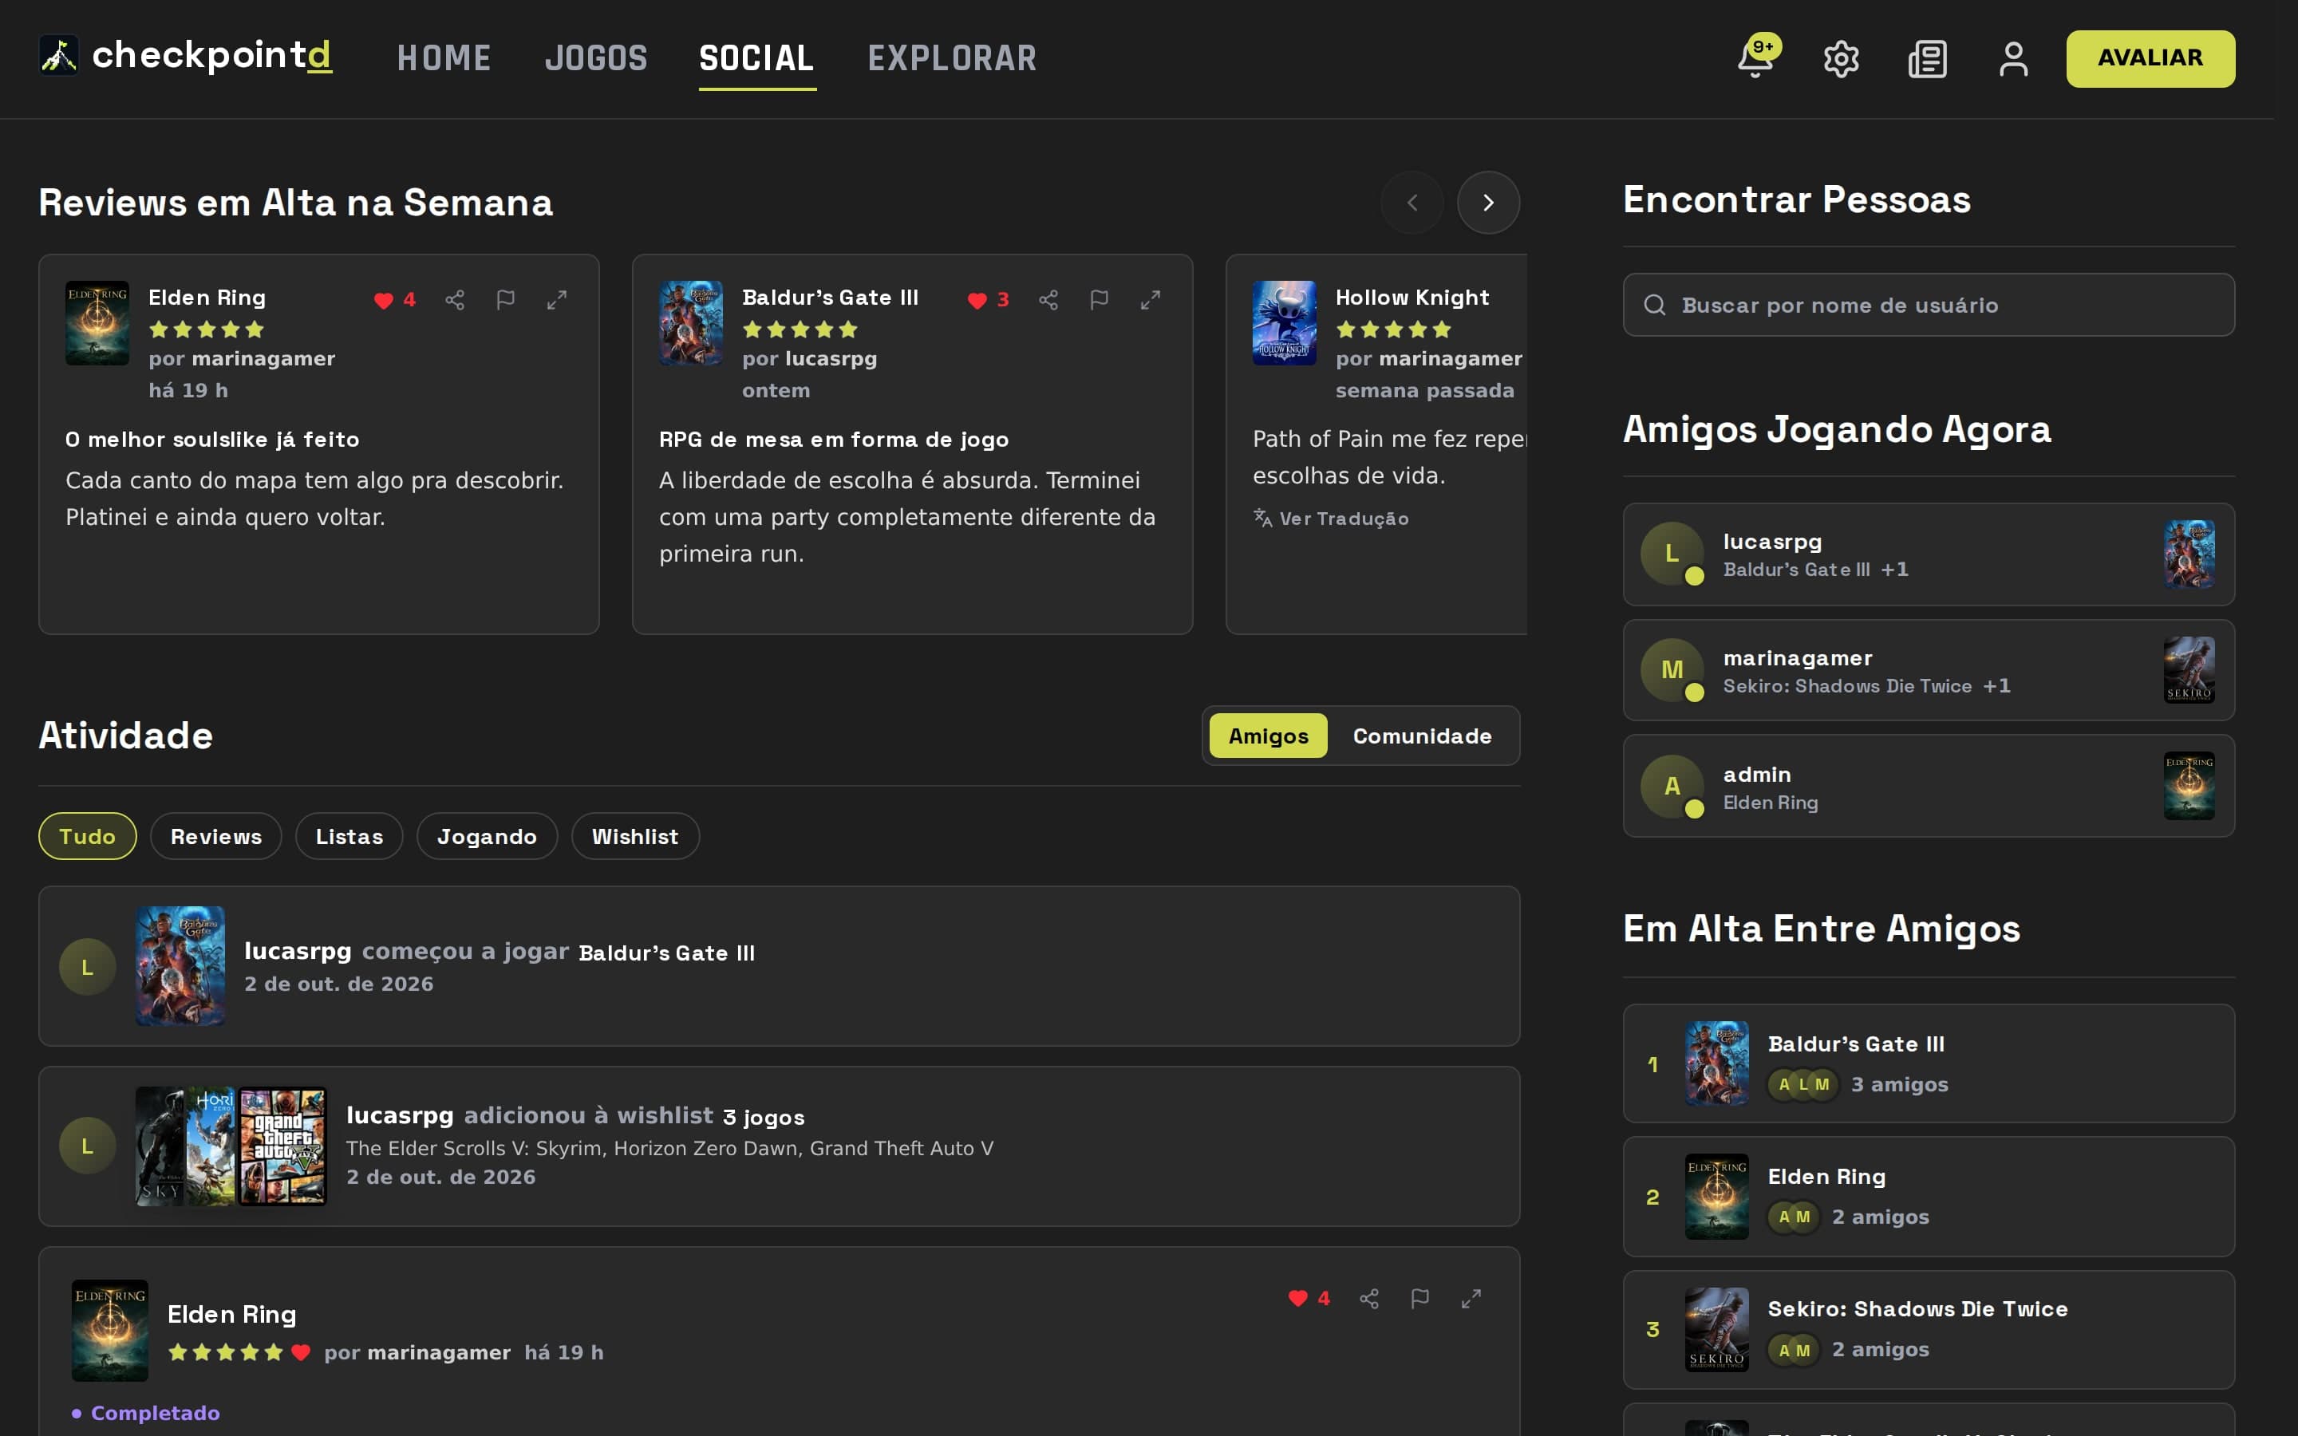Open Sekiro: Shadows Die Twice trending entry
Screen dimensions: 2298x1436
click(1929, 1330)
